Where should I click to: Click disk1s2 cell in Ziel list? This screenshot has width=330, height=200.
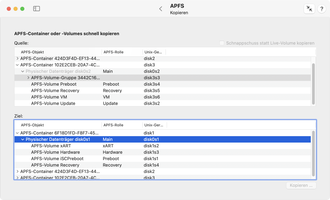pyautogui.click(x=151, y=146)
